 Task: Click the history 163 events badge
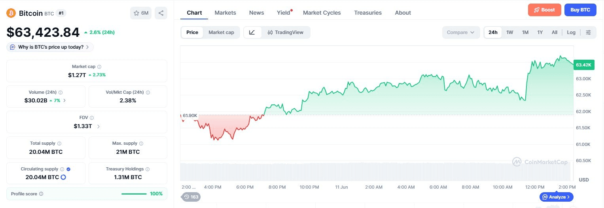[191, 197]
